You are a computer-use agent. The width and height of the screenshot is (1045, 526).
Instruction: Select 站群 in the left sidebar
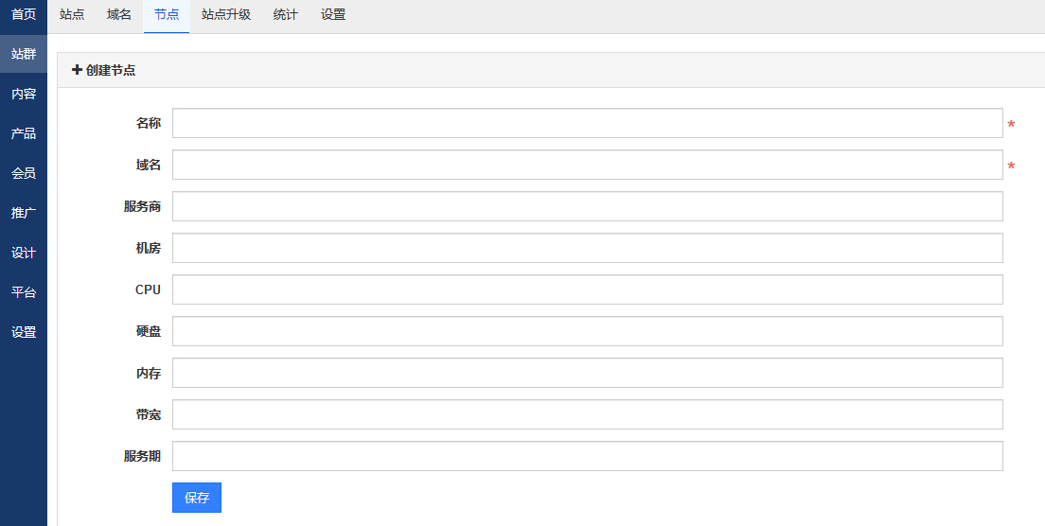coord(24,53)
